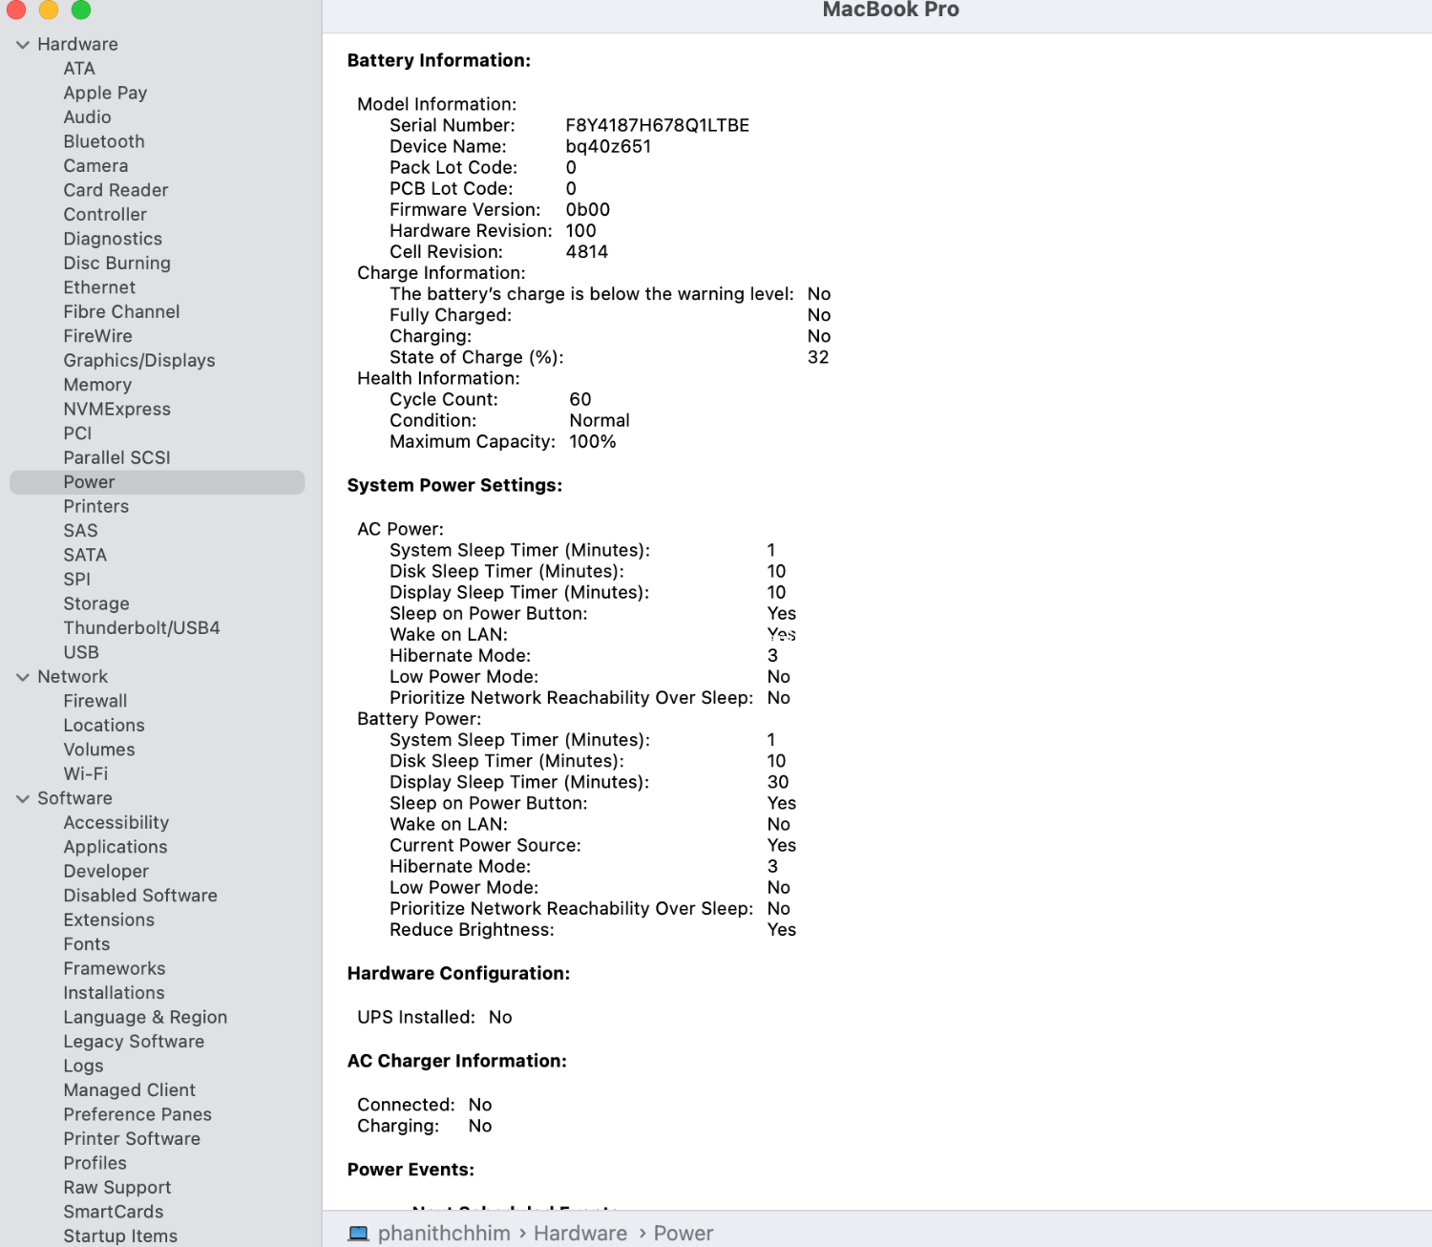This screenshot has height=1247, width=1432.
Task: Click Maximum Capacity 100% value
Action: (593, 442)
